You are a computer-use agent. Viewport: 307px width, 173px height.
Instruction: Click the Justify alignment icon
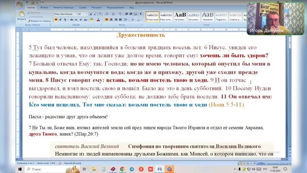pos(120,20)
